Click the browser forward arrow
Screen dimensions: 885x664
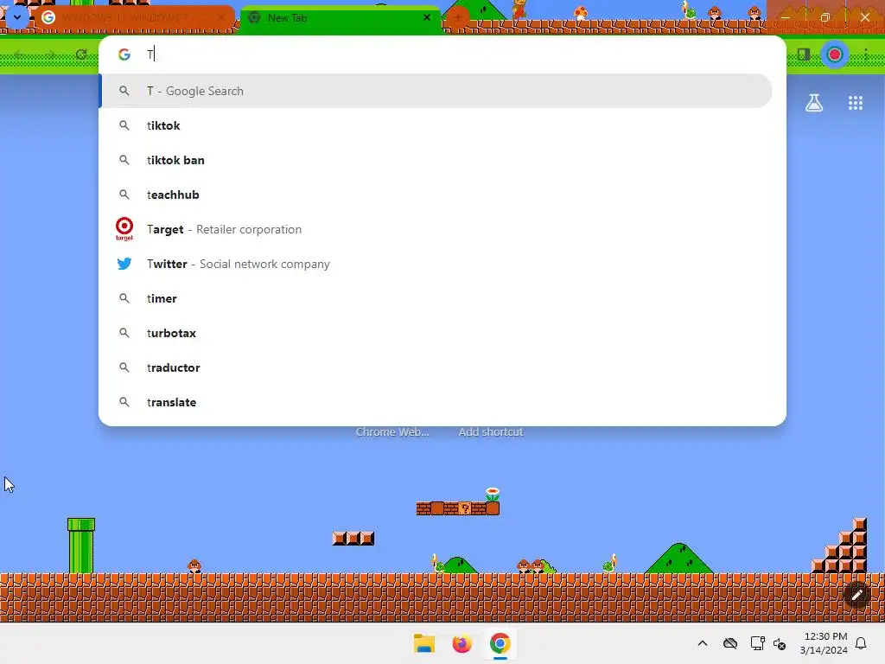[51, 54]
